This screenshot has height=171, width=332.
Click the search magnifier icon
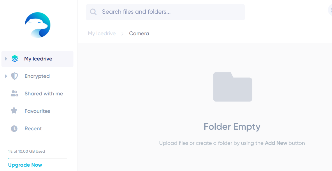(93, 12)
